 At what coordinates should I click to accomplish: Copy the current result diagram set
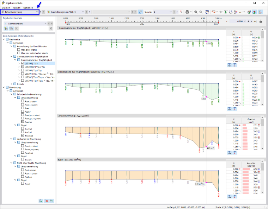pos(11,28)
